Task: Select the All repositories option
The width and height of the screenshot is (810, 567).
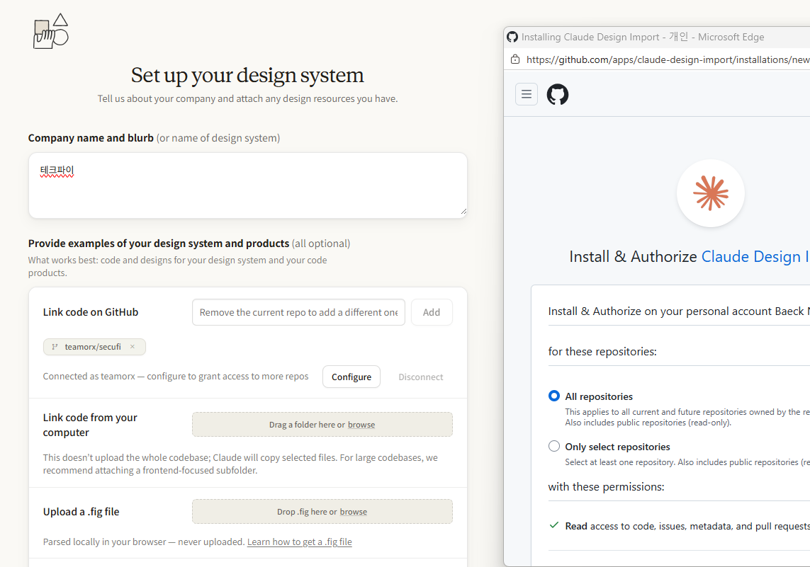Action: tap(553, 396)
